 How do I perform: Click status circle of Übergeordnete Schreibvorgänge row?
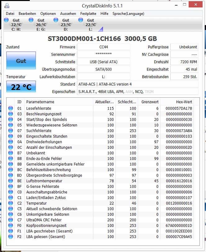11,175
